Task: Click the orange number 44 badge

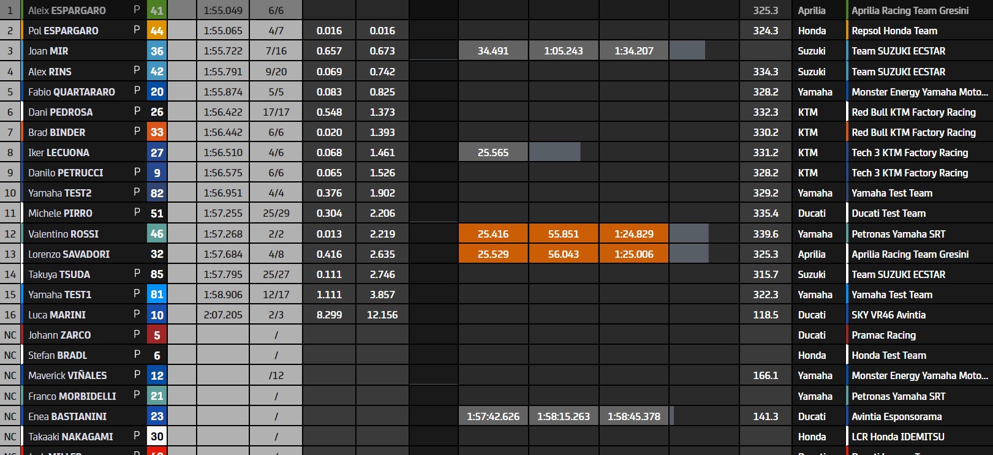Action: [x=157, y=31]
